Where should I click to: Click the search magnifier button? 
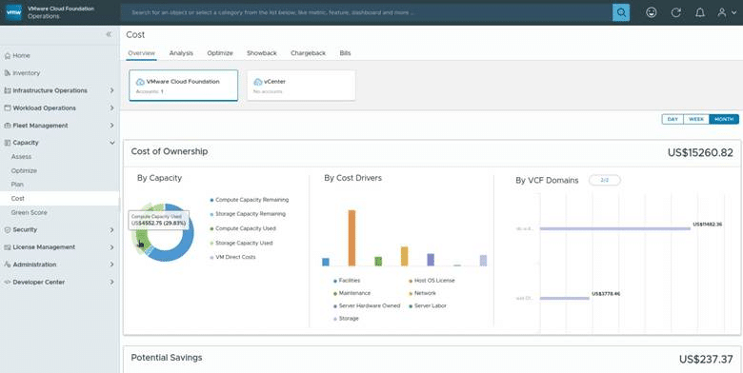621,12
